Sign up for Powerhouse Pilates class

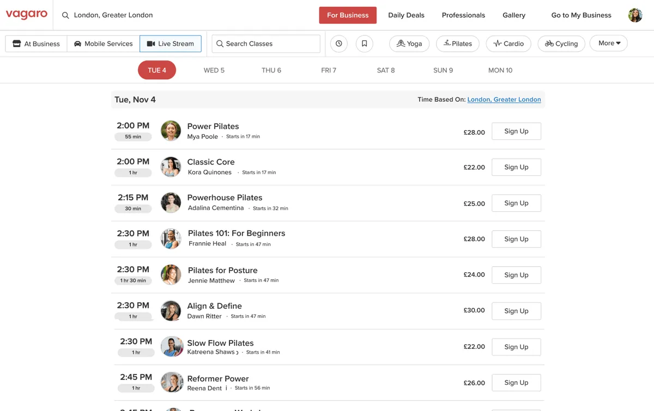(516, 203)
